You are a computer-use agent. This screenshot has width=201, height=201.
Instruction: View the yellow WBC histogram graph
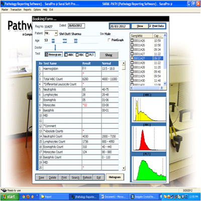(x=149, y=109)
